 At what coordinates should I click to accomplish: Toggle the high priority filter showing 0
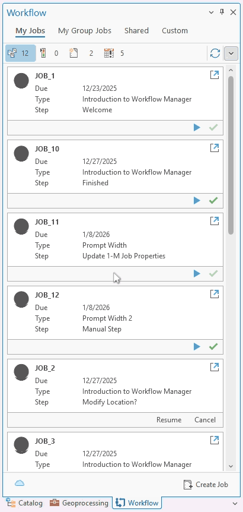[x=49, y=53]
